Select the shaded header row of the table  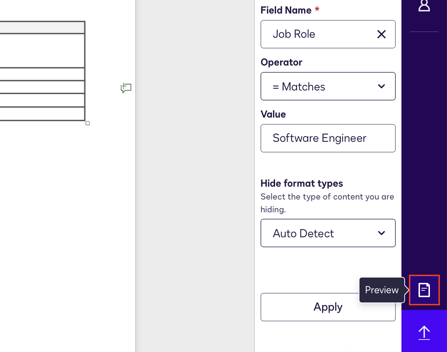[42, 27]
